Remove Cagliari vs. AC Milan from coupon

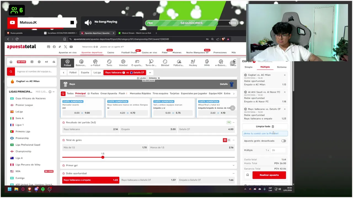[x=285, y=75]
